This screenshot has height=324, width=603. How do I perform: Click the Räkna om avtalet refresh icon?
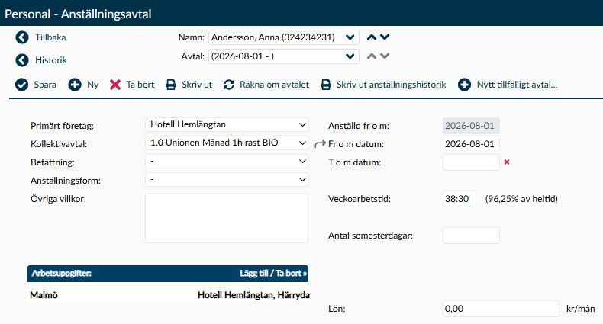229,85
